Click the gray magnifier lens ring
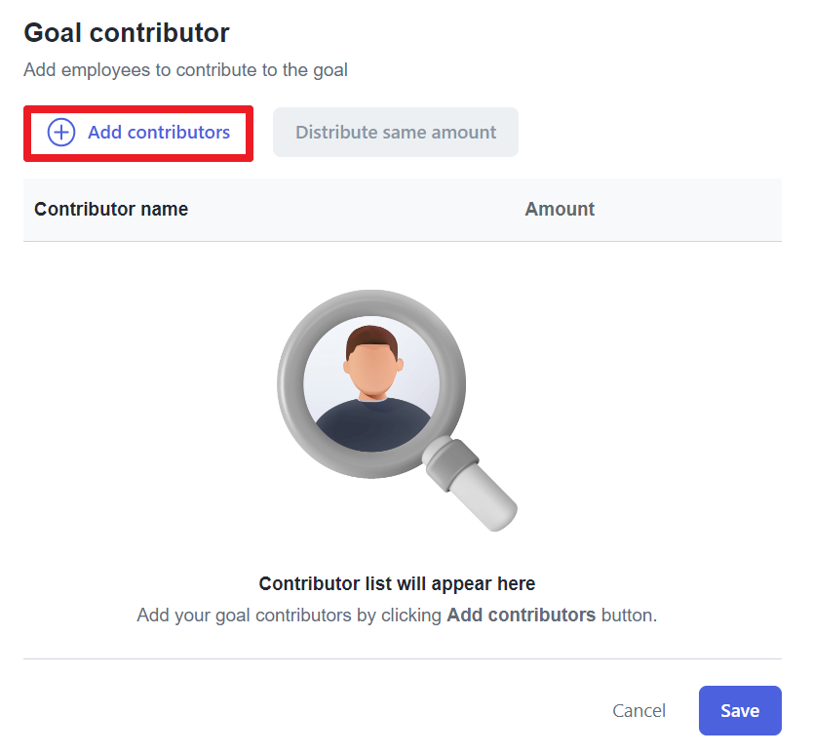The width and height of the screenshot is (813, 755). (371, 383)
